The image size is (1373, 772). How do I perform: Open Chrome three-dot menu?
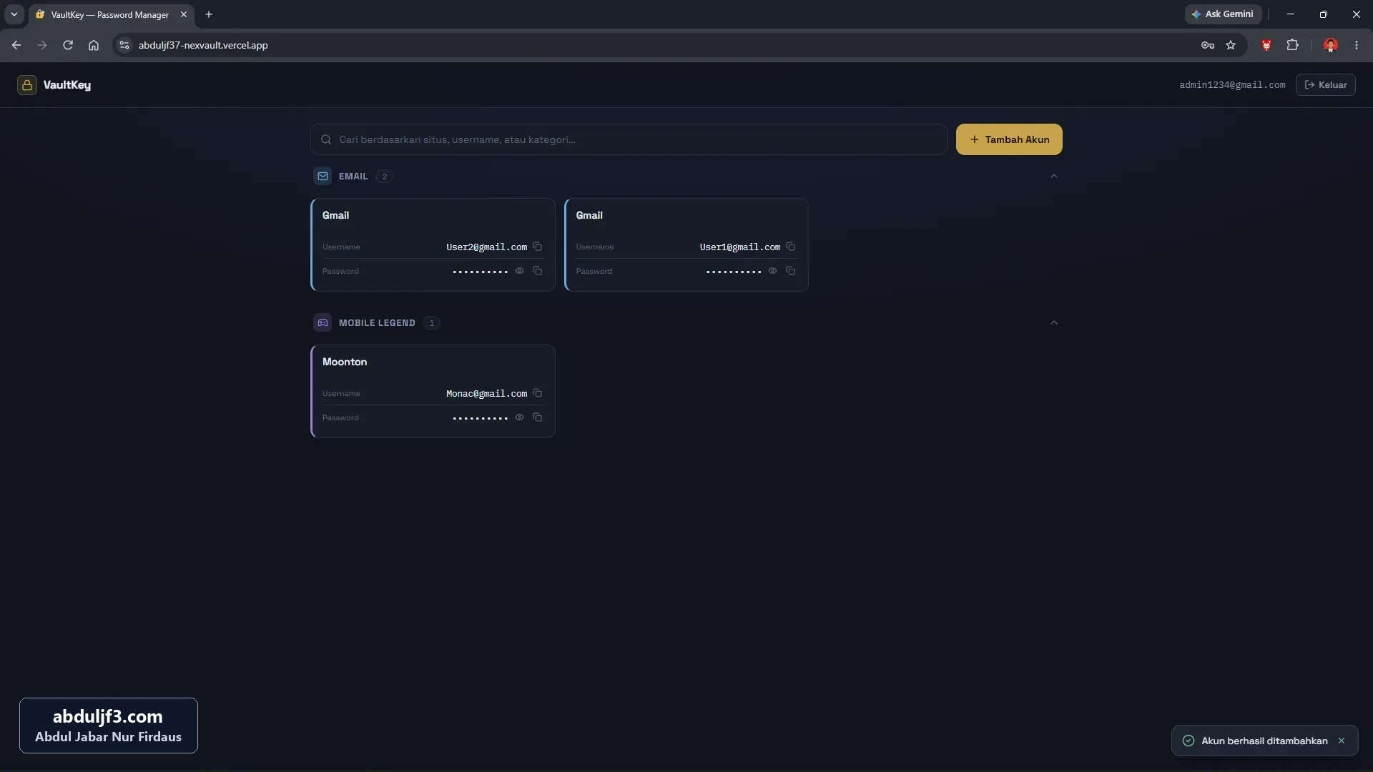coord(1357,45)
